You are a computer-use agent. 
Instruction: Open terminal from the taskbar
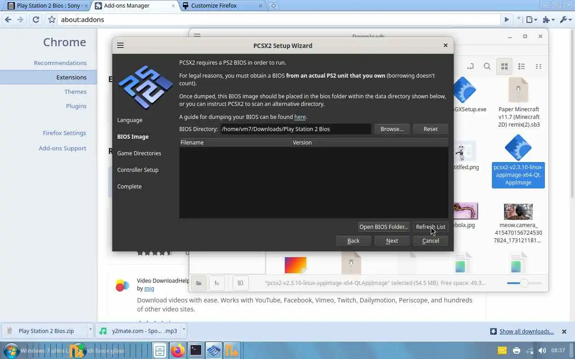coord(196,350)
